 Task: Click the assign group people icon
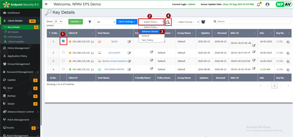point(203,22)
